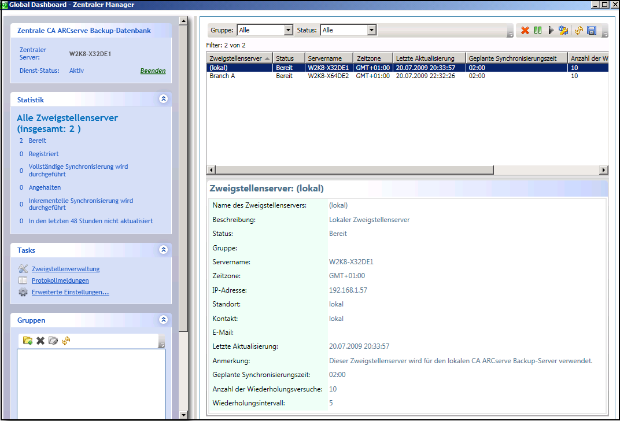
Task: Click the red X delete branch icon
Action: [525, 30]
